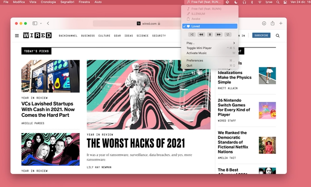
Task: Open the tab group dropdown arrow beside sidebar
Action: click(40, 23)
